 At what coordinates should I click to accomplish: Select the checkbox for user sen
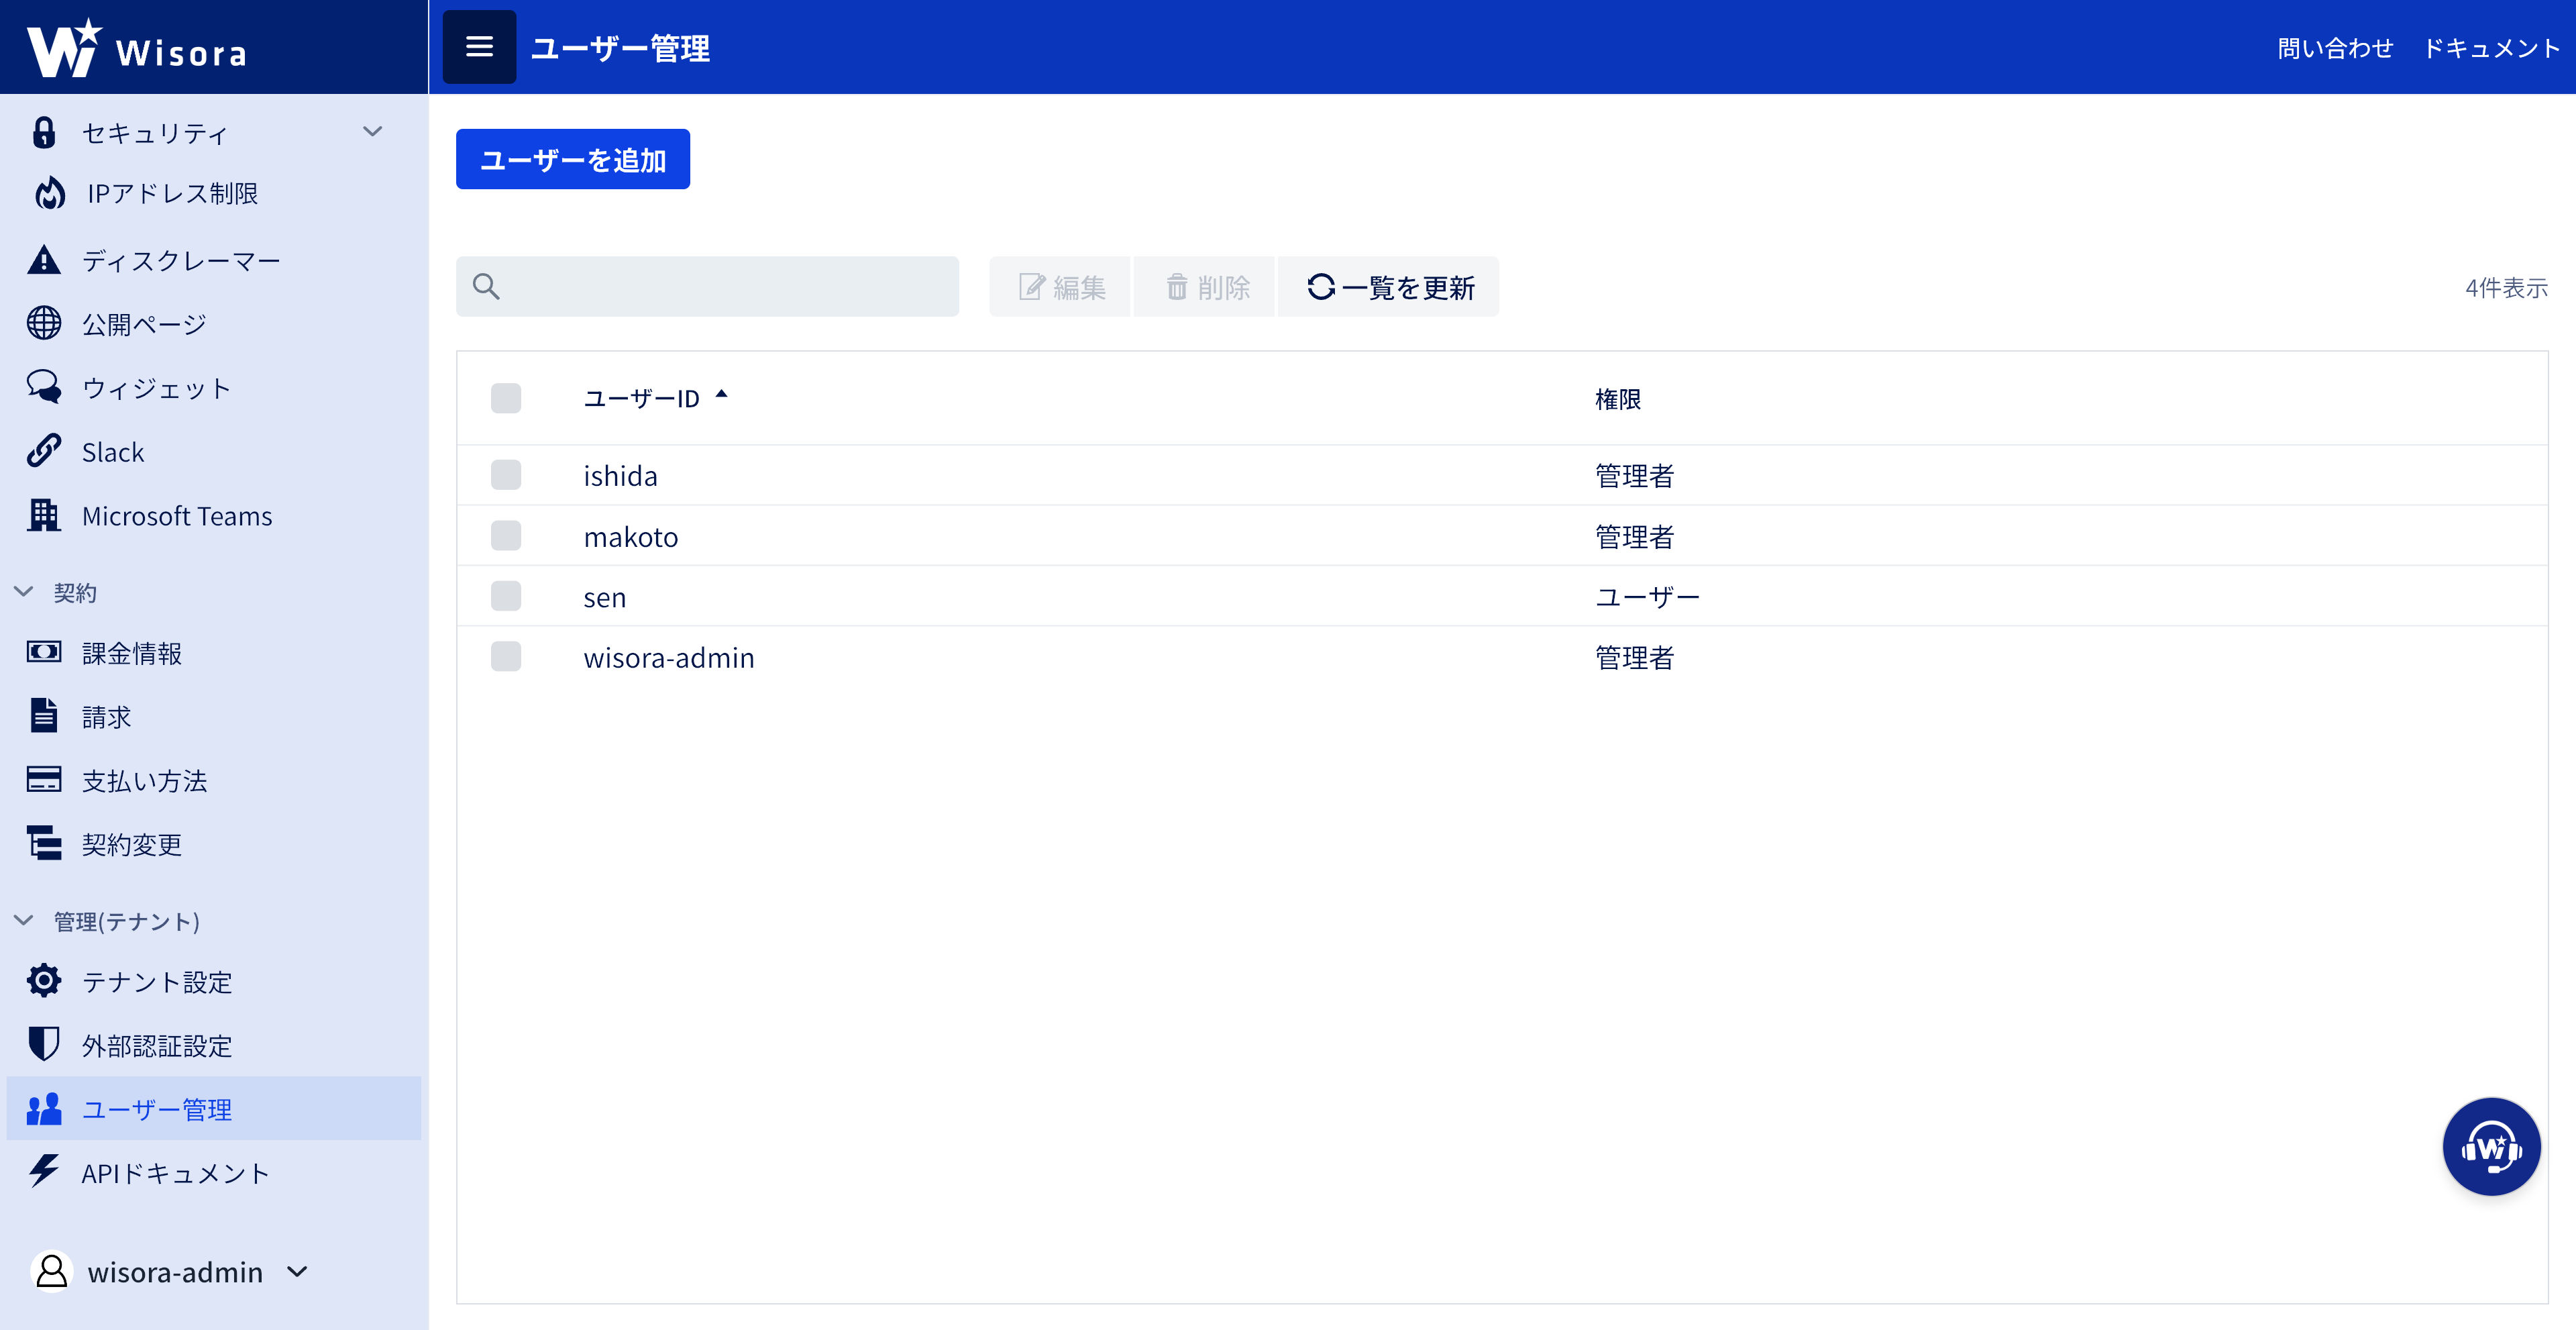coord(506,596)
